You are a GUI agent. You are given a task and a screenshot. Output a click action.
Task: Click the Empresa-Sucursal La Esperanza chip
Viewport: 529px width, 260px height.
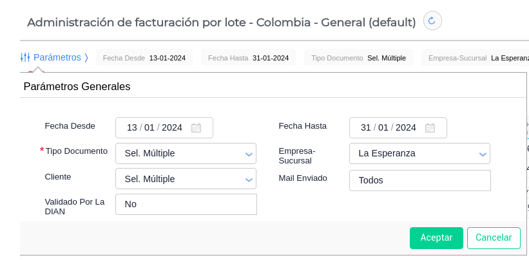pyautogui.click(x=477, y=58)
